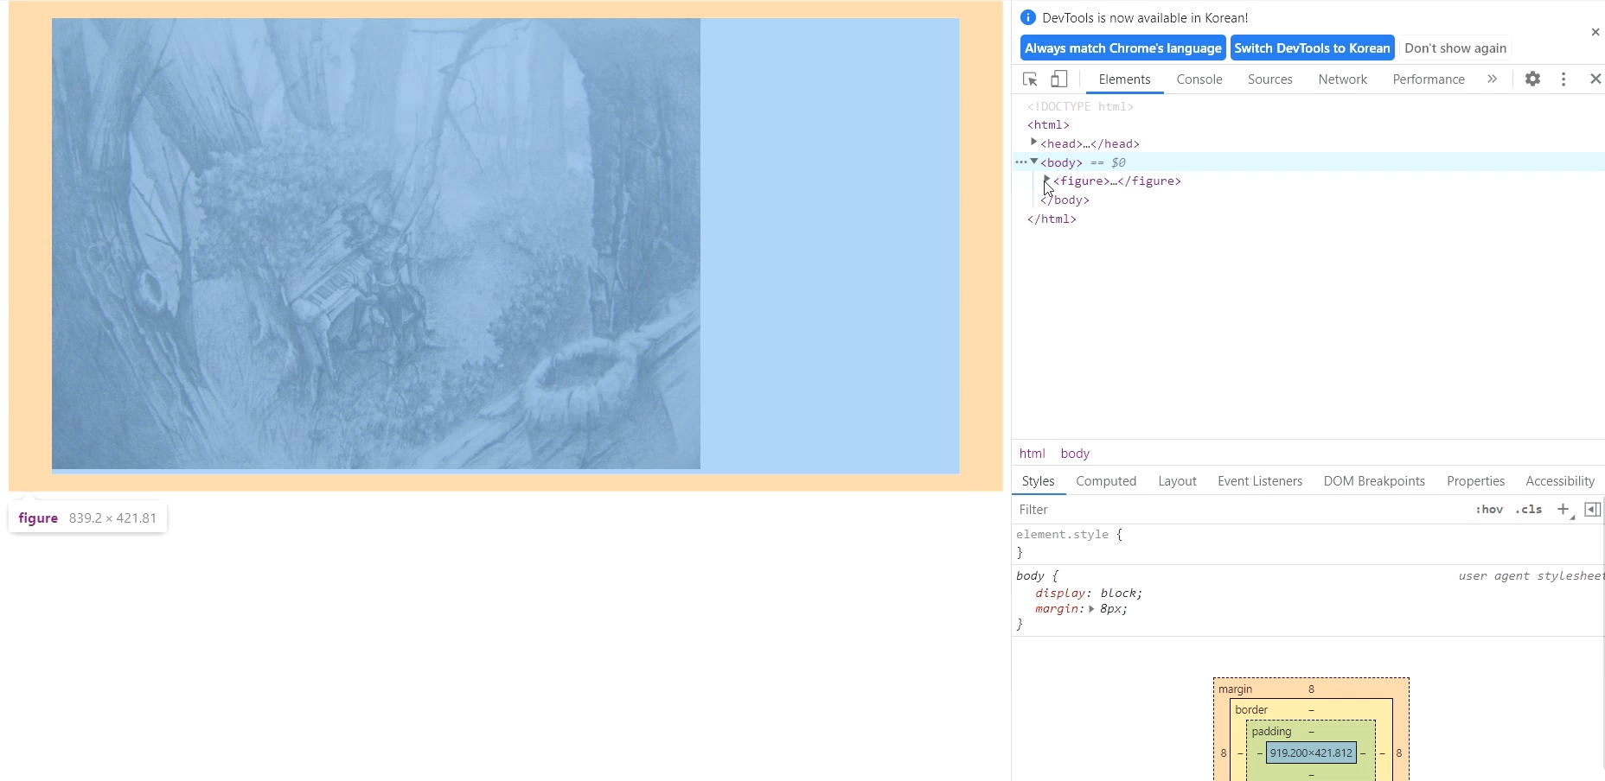1605x781 pixels.
Task: Click the element.style rule block
Action: pyautogui.click(x=1308, y=543)
